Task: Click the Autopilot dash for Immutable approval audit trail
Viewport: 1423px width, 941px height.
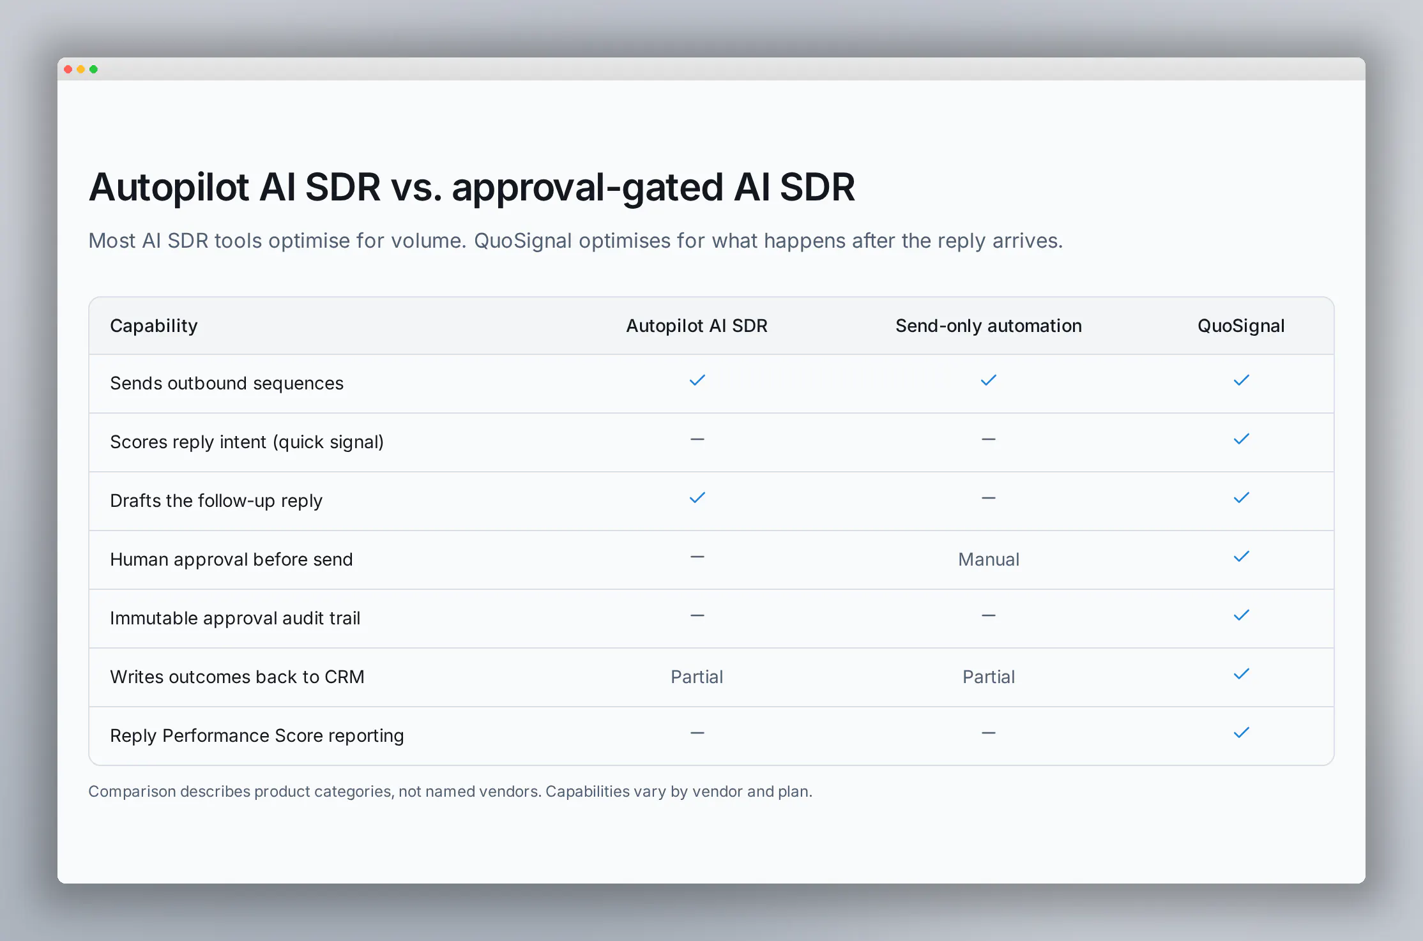Action: click(x=697, y=615)
